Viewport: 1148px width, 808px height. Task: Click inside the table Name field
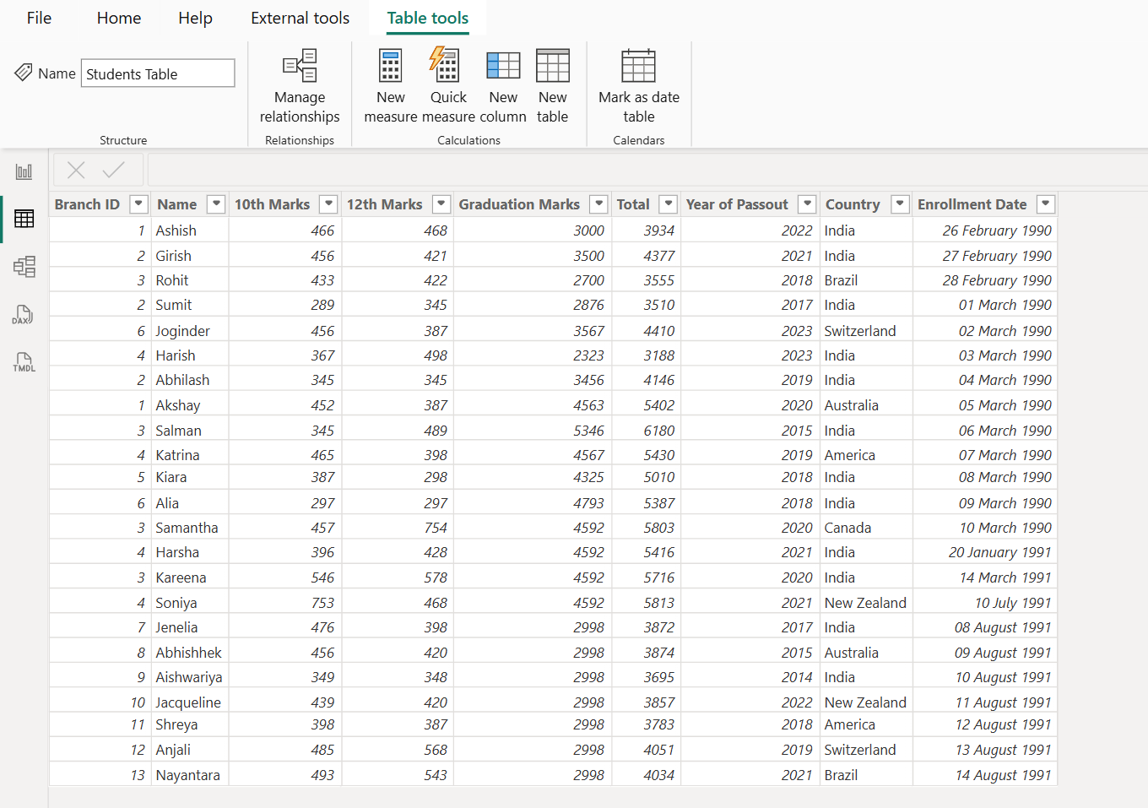157,73
